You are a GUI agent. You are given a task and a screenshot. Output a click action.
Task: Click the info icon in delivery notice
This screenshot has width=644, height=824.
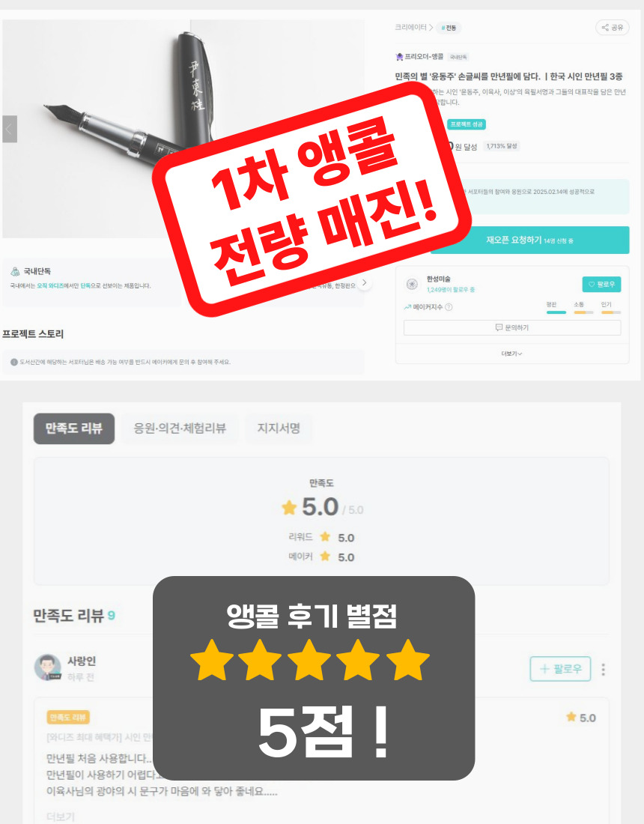(x=14, y=362)
